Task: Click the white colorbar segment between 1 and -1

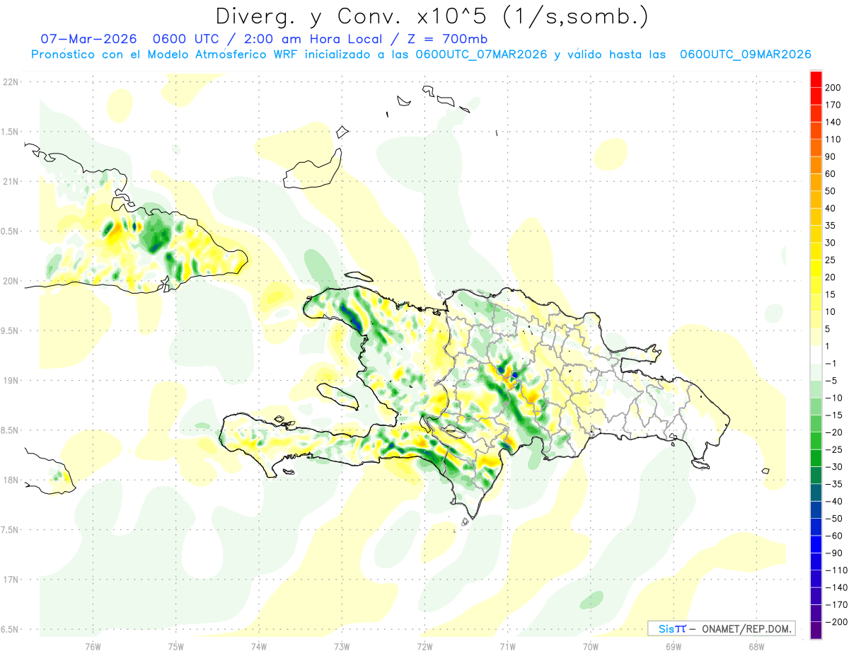Action: pyautogui.click(x=816, y=355)
